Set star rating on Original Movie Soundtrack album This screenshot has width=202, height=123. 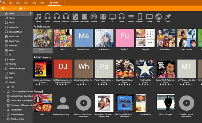pyautogui.click(x=42, y=84)
